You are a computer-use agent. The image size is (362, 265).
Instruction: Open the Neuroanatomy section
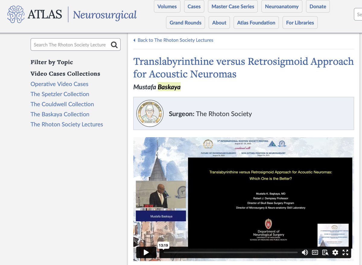tap(281, 6)
